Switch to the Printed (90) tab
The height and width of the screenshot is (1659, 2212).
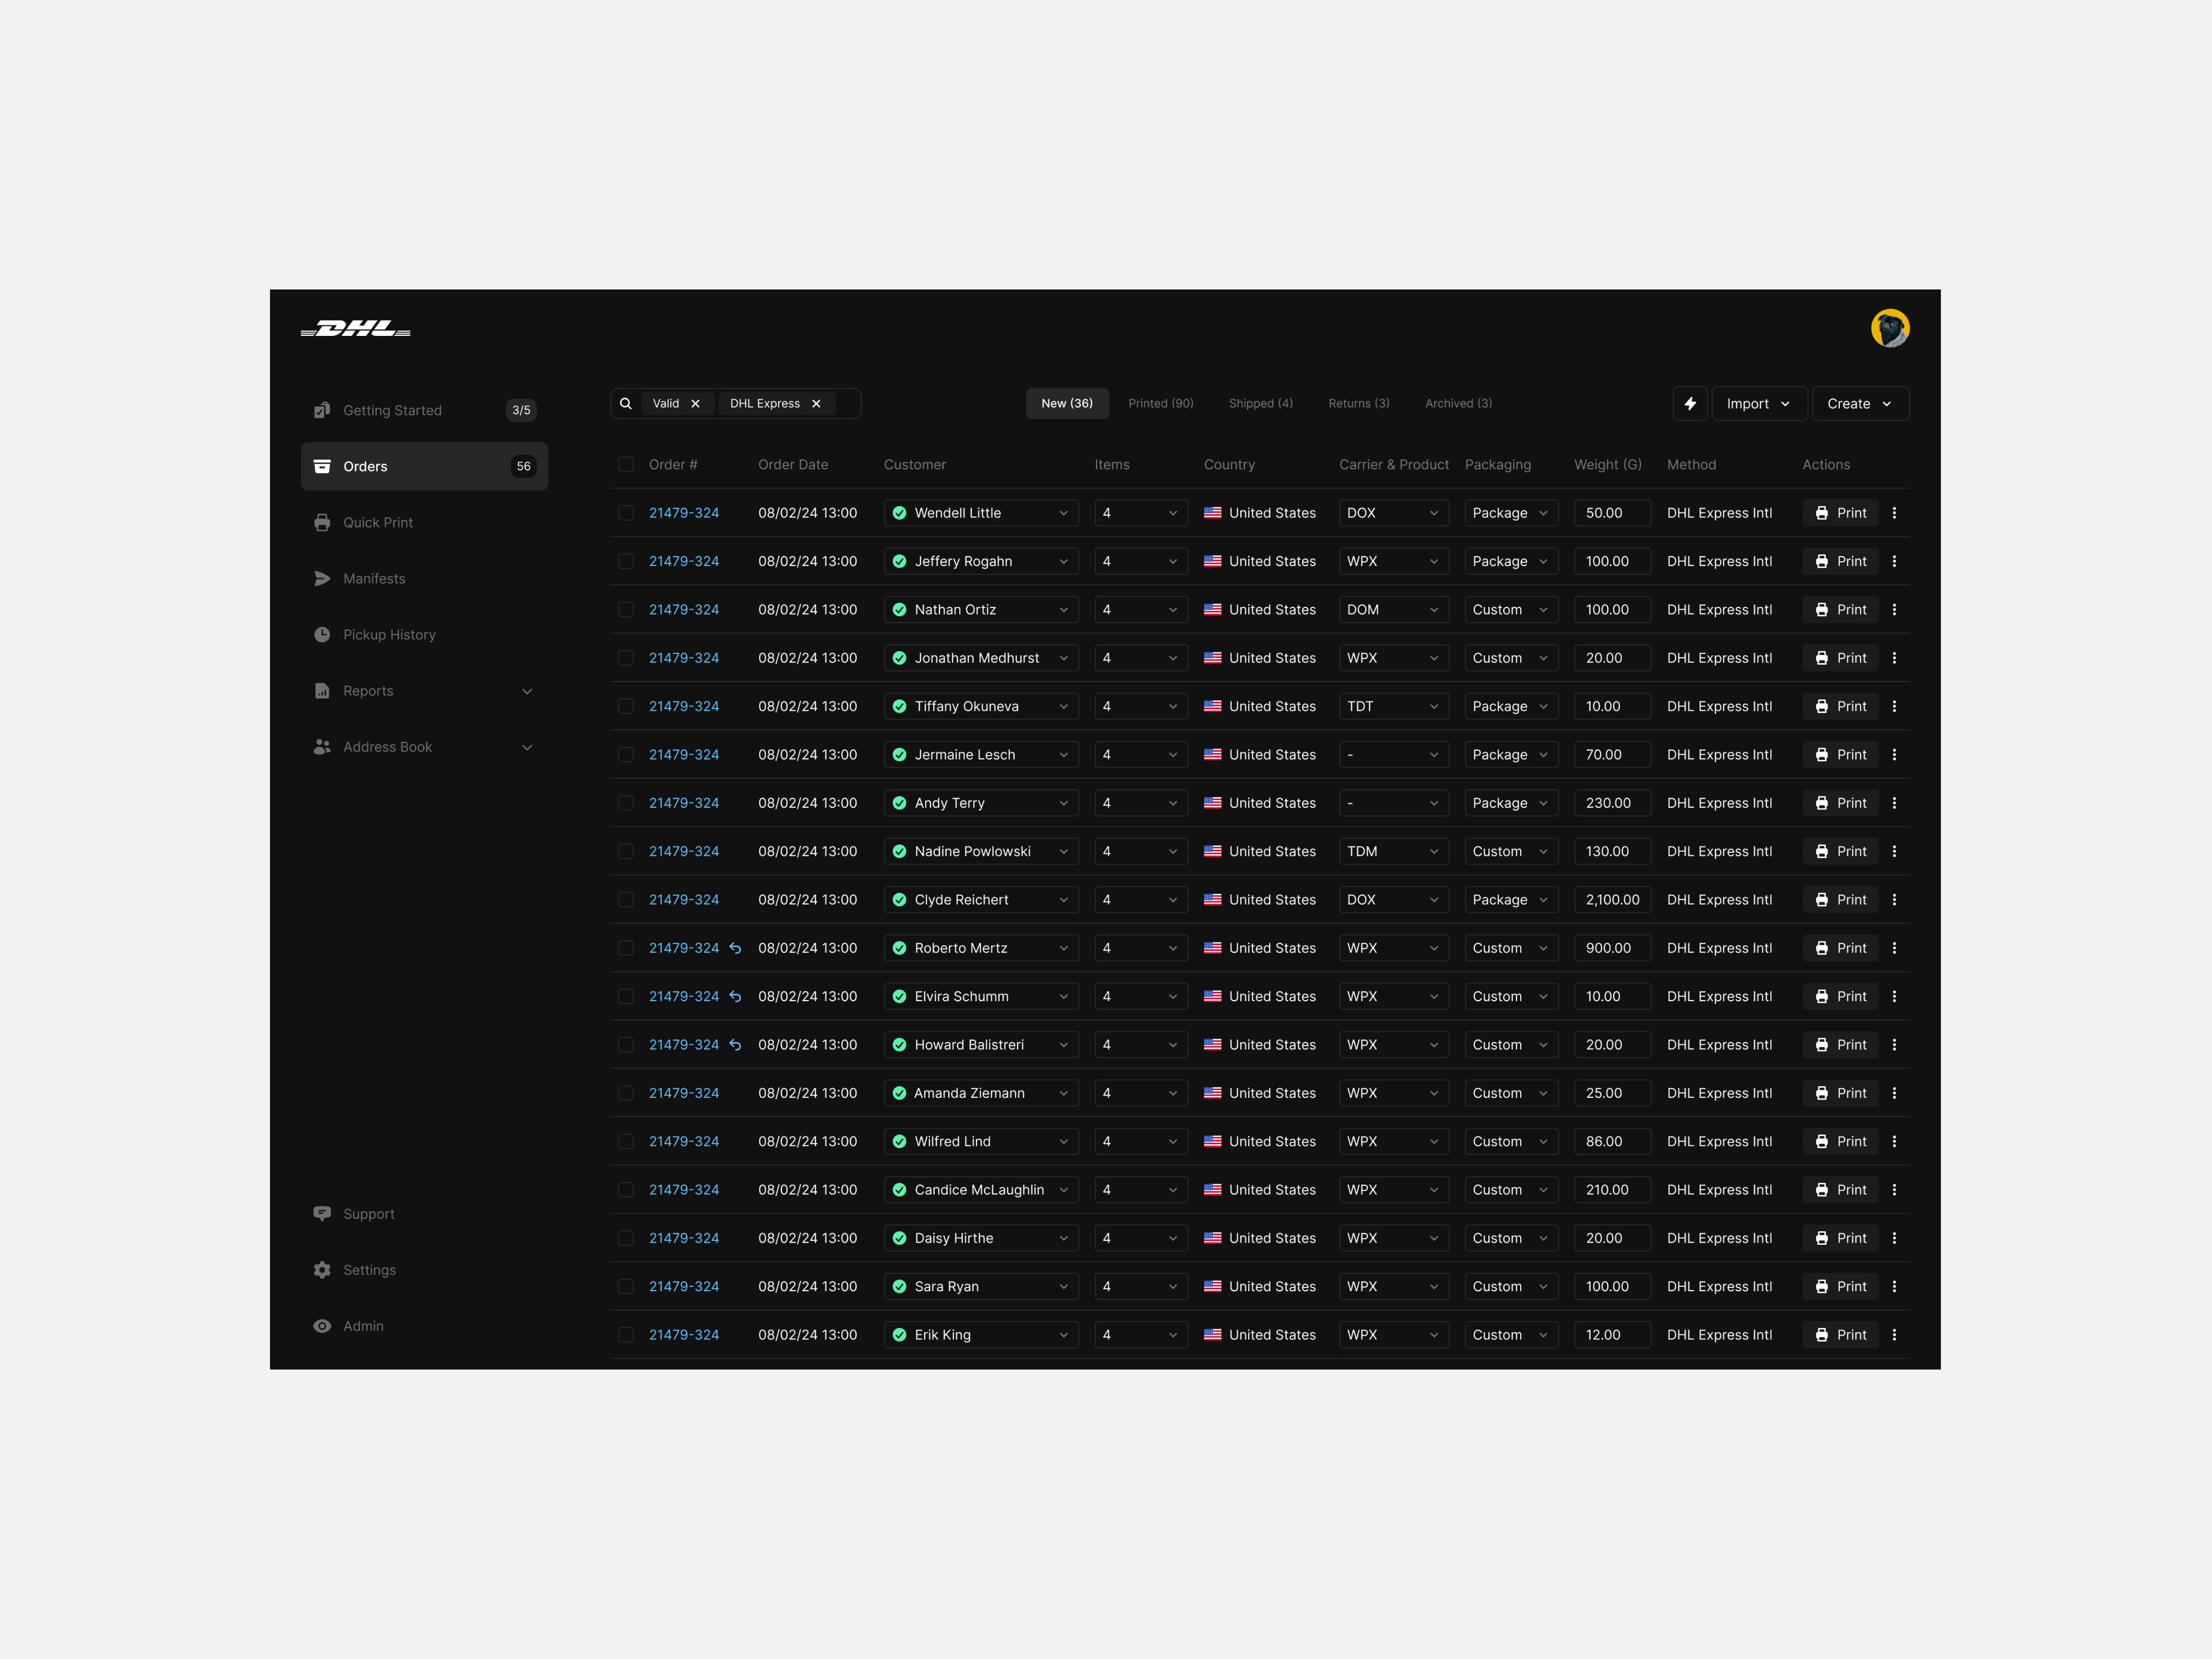click(1160, 403)
